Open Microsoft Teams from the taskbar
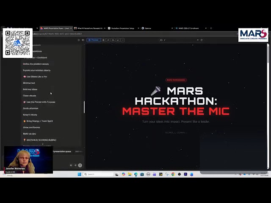The image size is (271, 203). pos(155,174)
